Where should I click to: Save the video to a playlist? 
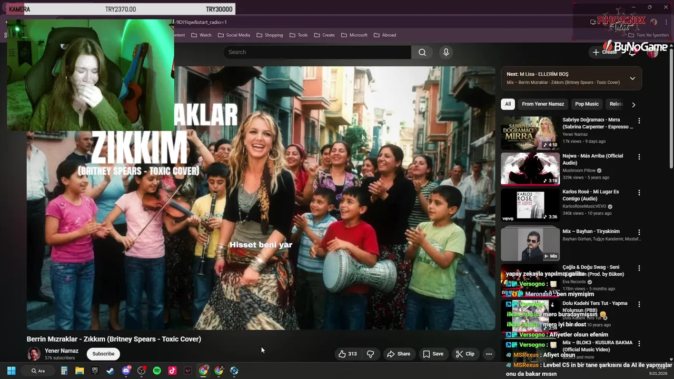pyautogui.click(x=433, y=354)
